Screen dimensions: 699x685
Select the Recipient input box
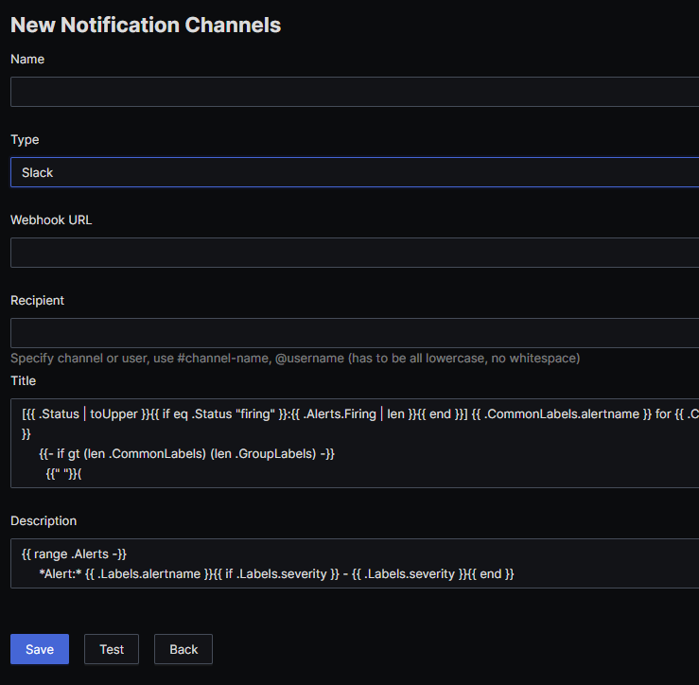click(355, 333)
